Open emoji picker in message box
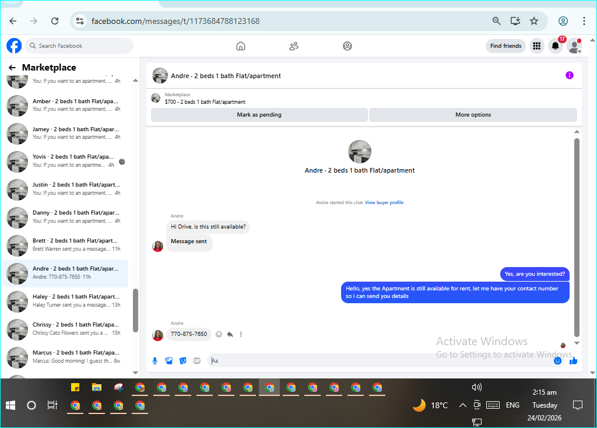This screenshot has height=428, width=597. (557, 360)
